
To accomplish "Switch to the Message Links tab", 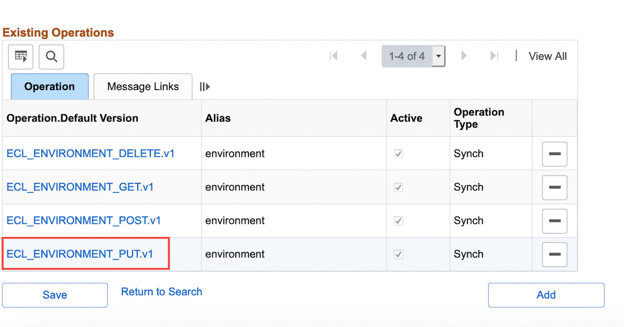I will tap(143, 87).
